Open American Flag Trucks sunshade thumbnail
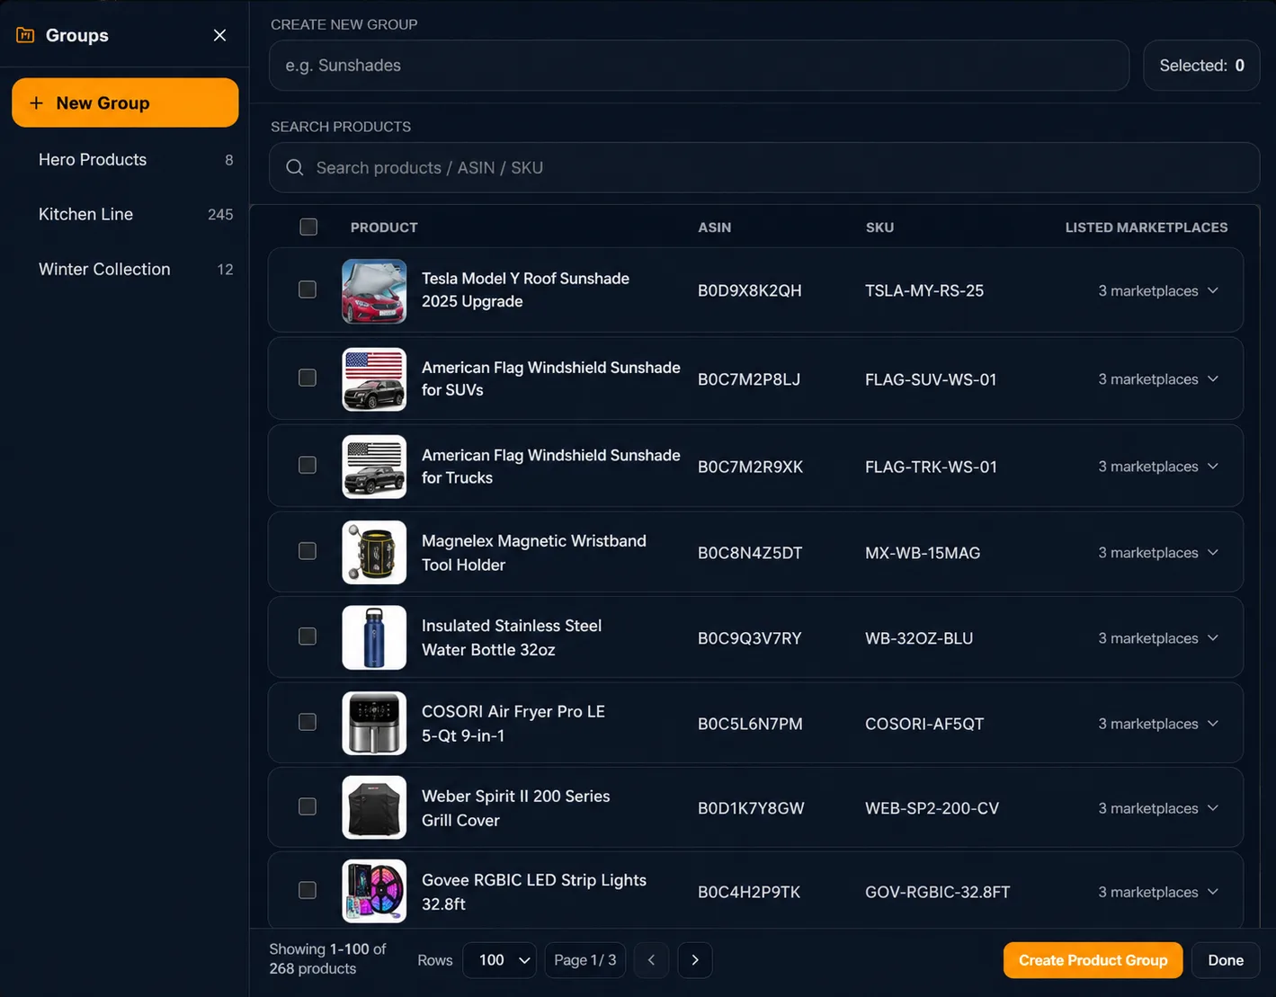This screenshot has width=1276, height=997. pyautogui.click(x=374, y=467)
